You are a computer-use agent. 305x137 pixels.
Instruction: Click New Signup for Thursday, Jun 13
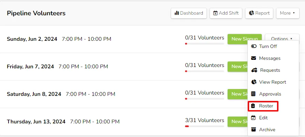point(238,121)
